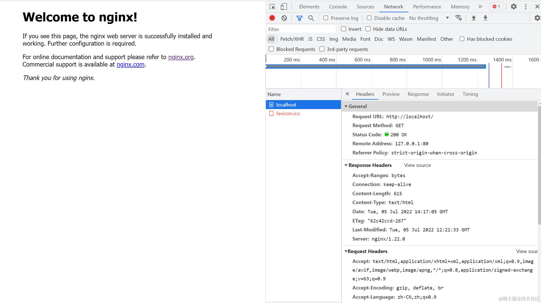541x303 pixels.
Task: Toggle device toolbar icon
Action: [283, 7]
